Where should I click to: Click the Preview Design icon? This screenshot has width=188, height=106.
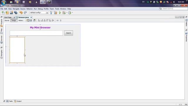(x=34, y=20)
